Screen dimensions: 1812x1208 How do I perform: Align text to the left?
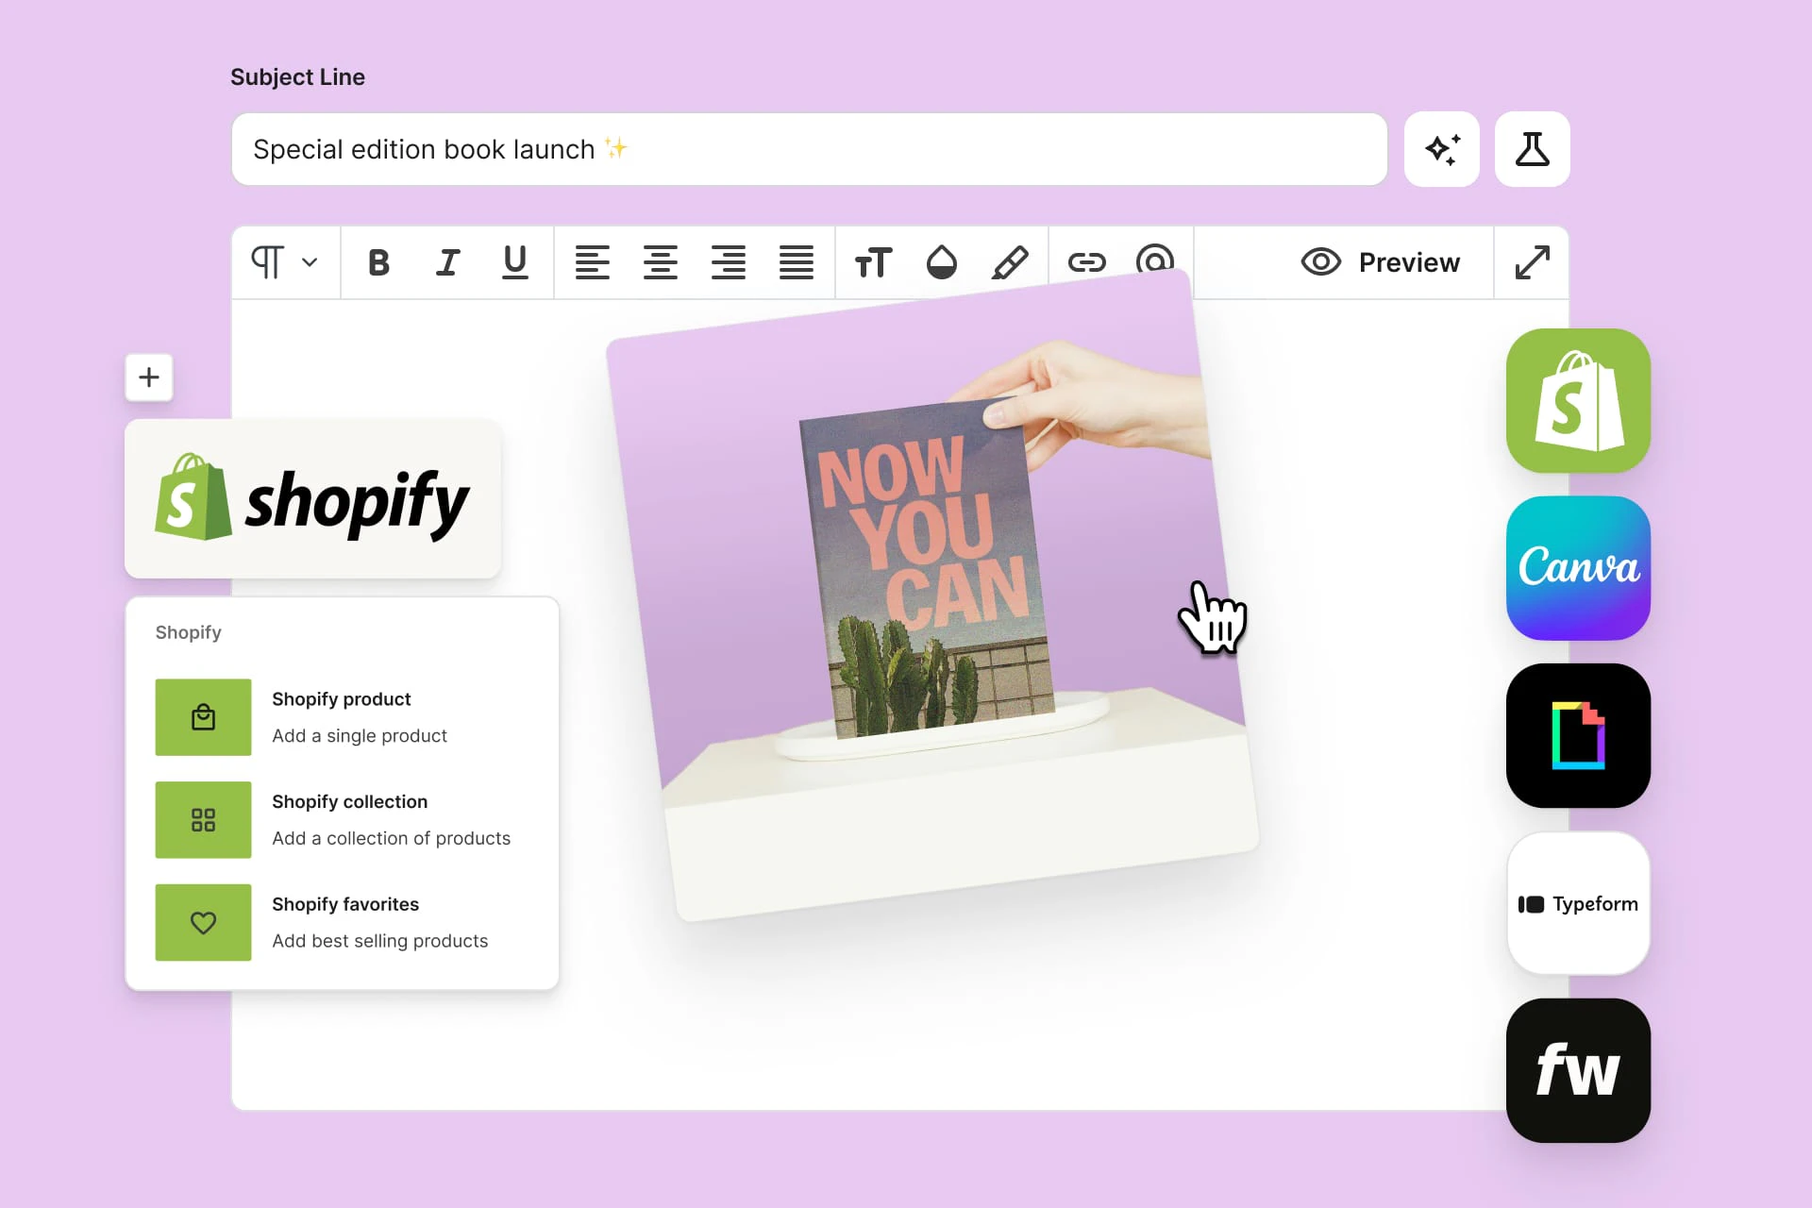(592, 262)
